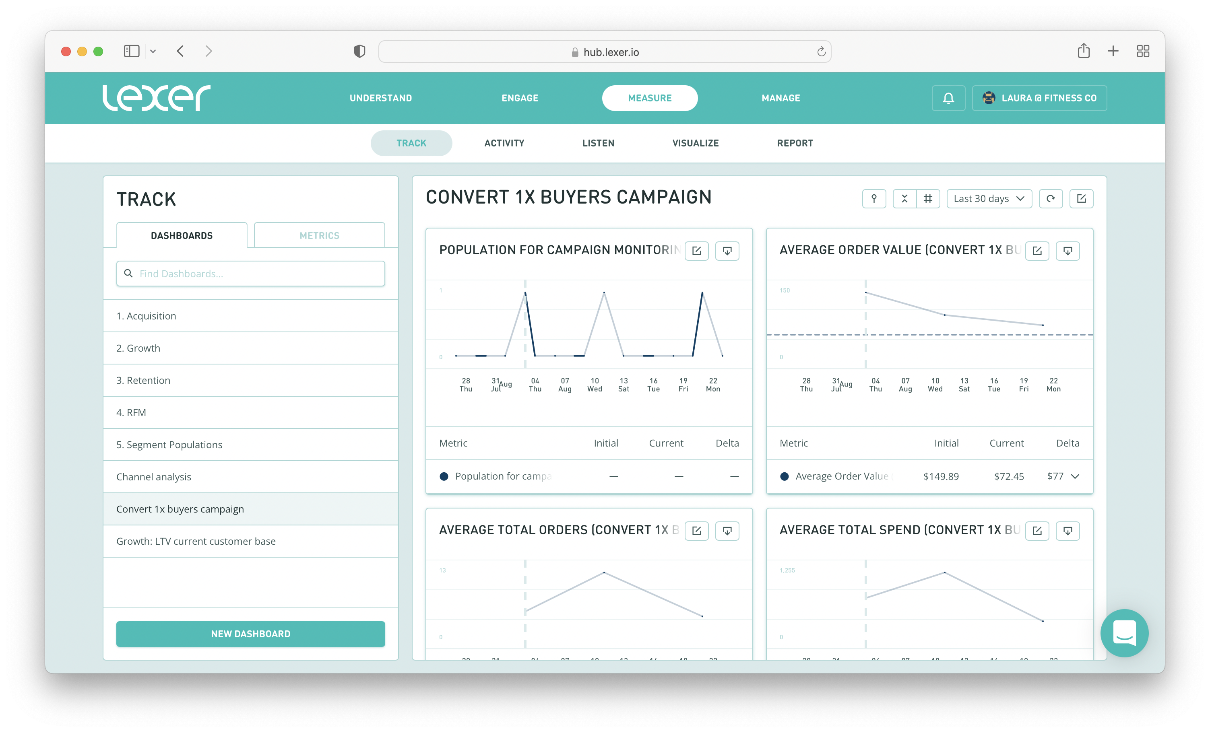This screenshot has width=1210, height=733.
Task: Click the Find Dashboards search field
Action: pos(250,274)
